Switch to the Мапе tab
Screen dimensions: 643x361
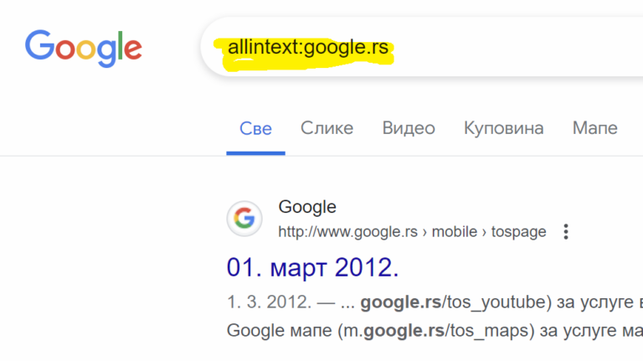click(595, 128)
